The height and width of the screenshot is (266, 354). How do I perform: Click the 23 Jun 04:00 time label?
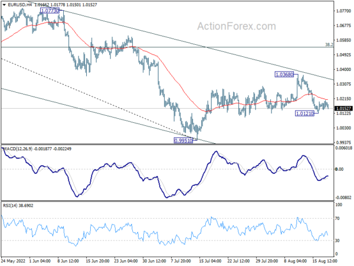(x=126, y=261)
